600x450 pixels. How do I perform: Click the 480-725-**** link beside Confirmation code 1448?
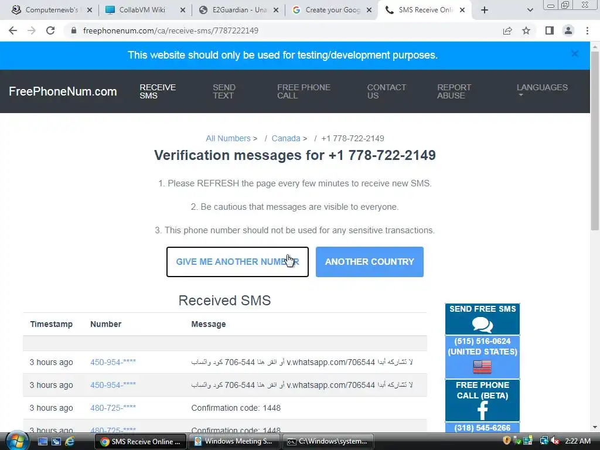pos(113,408)
